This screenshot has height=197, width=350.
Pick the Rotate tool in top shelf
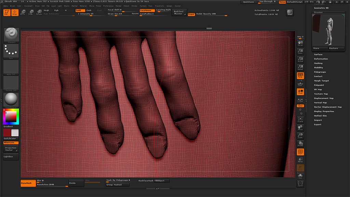[39, 12]
